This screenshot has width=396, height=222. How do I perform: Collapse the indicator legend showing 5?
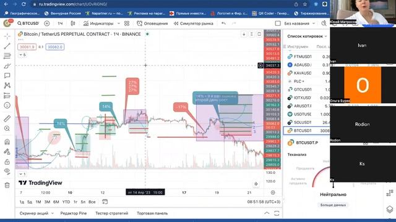pos(22,55)
